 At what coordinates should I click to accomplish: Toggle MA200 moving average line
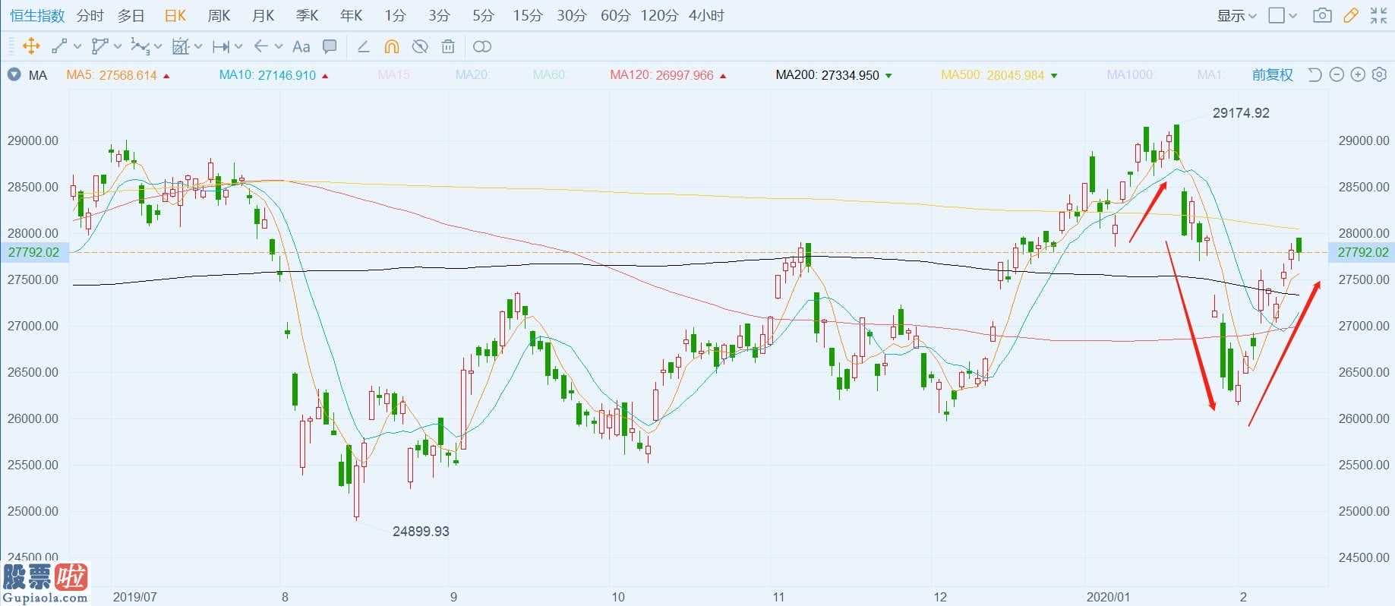[x=834, y=75]
